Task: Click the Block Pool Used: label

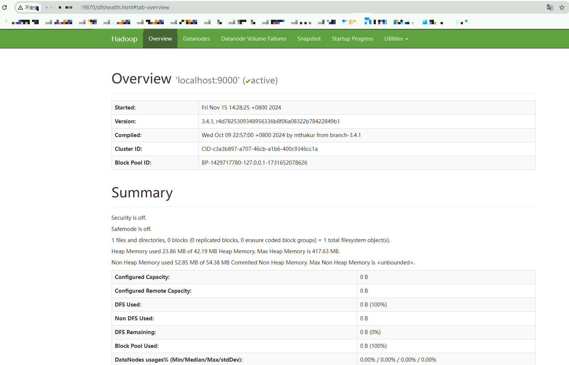Action: pos(137,346)
